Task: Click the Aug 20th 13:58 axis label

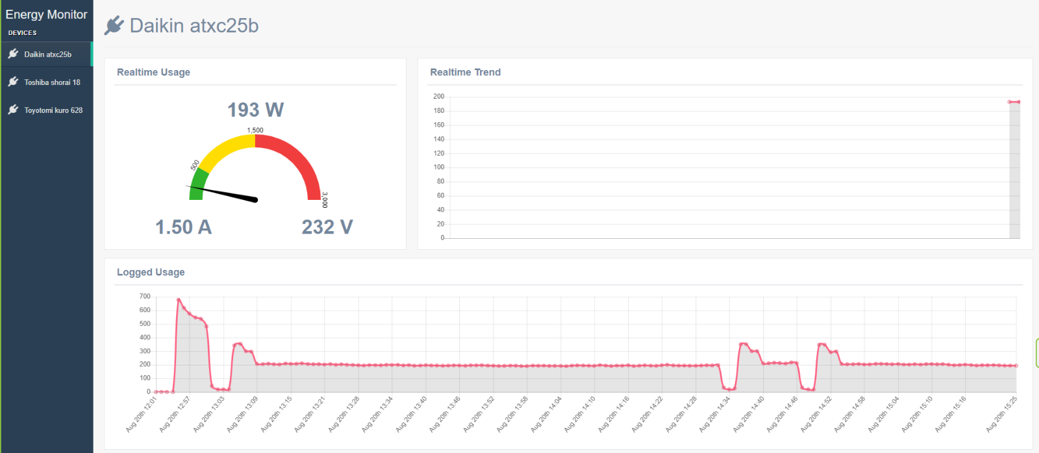Action: point(513,414)
